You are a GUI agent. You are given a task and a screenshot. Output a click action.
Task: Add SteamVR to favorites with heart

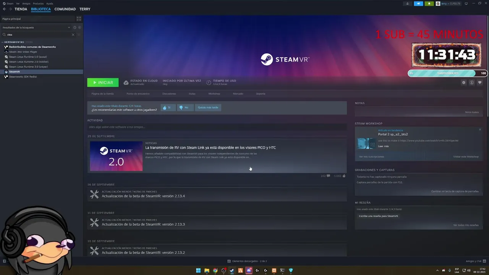[x=480, y=82]
